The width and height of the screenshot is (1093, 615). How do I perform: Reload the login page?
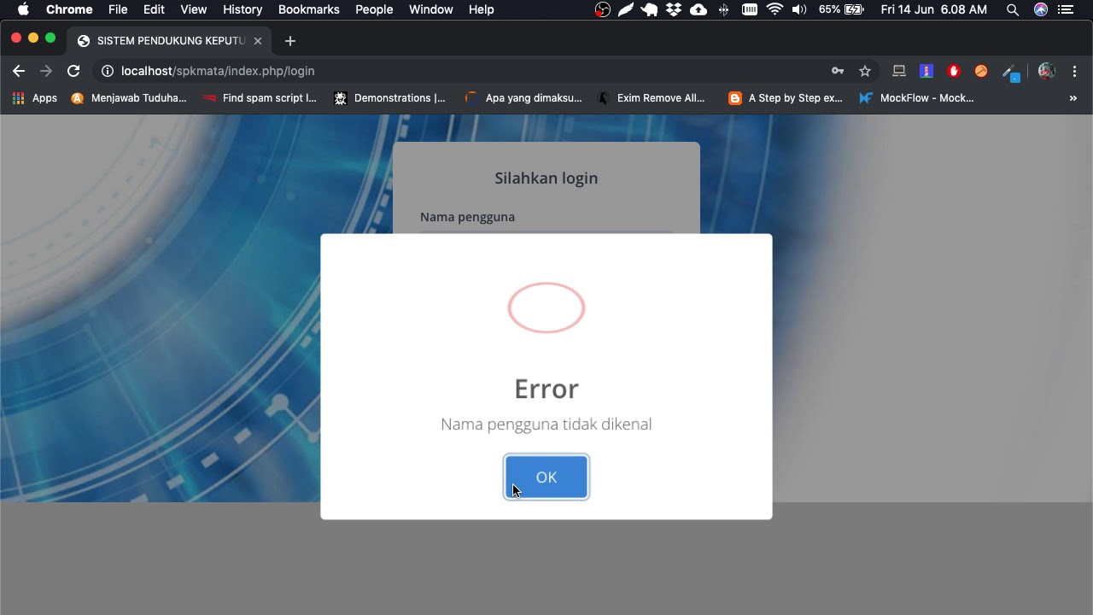point(73,71)
